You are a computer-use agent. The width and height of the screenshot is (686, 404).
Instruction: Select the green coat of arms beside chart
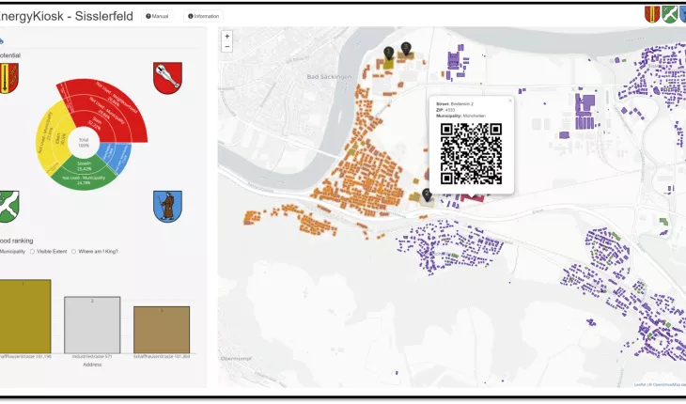coord(8,207)
